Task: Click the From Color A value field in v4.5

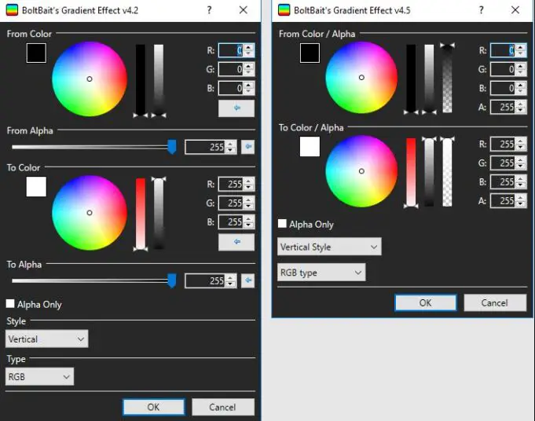Action: click(x=502, y=108)
